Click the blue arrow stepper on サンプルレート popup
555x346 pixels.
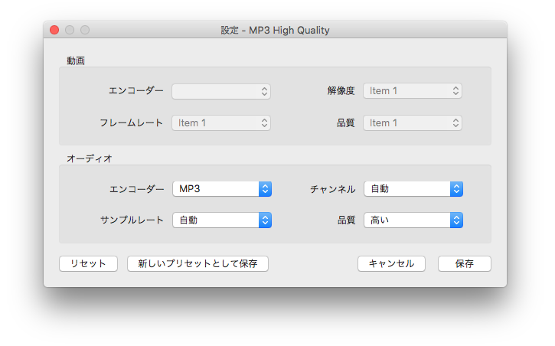point(265,220)
